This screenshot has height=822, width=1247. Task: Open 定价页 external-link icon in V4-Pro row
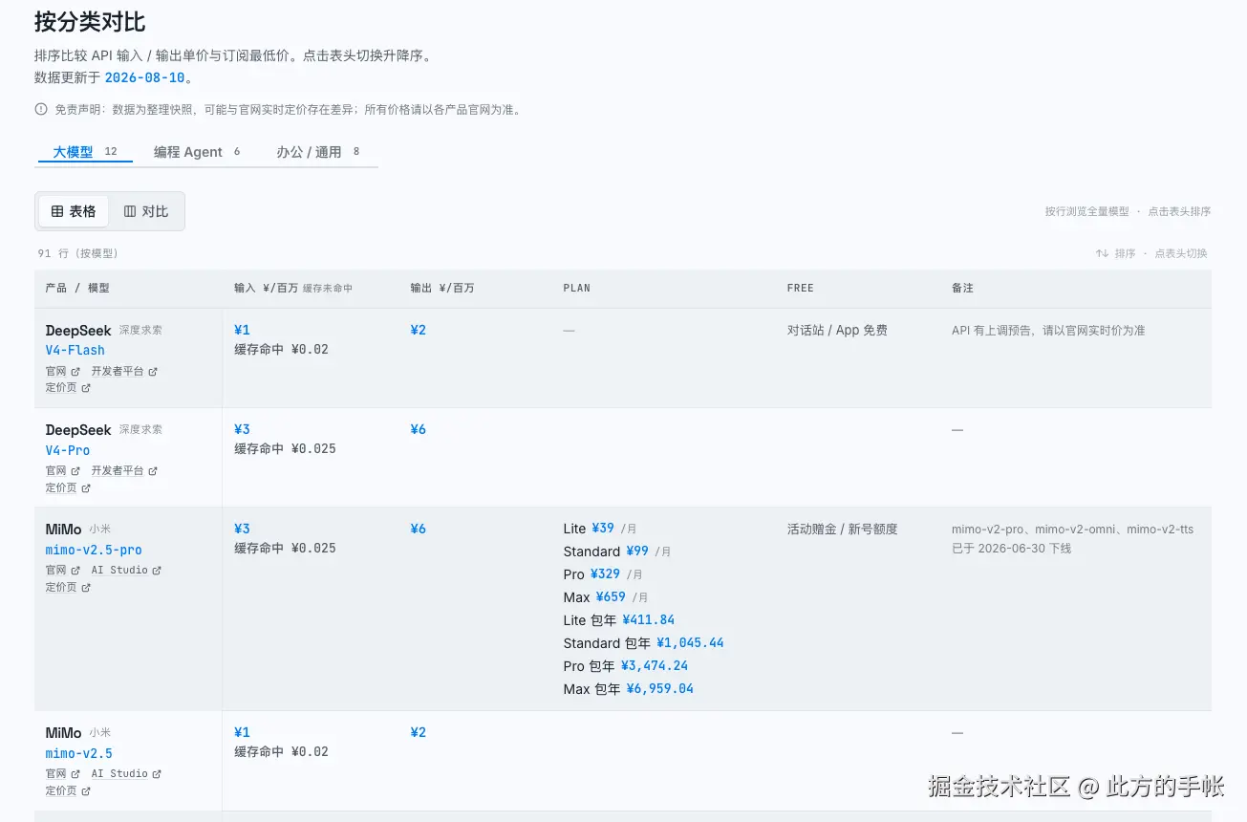pos(86,488)
